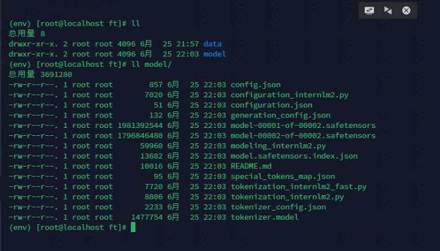440x251 pixels.
Task: Click the tokenizer_config.json filename
Action: click(278, 207)
